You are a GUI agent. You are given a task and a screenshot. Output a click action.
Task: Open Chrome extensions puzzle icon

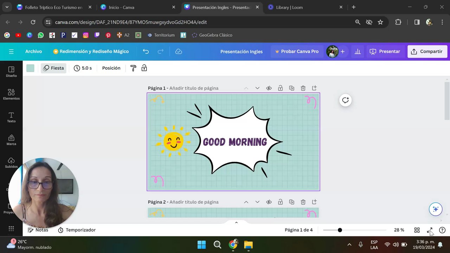pyautogui.click(x=398, y=22)
